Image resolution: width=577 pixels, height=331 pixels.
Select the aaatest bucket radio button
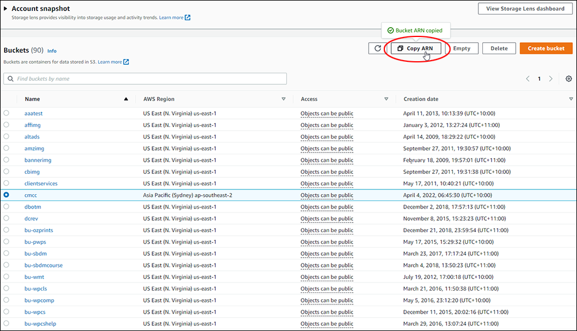(x=6, y=113)
